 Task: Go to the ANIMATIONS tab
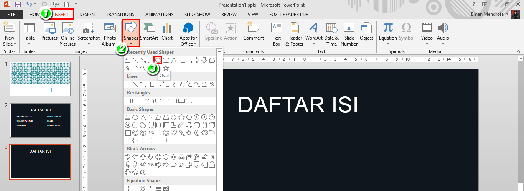[159, 15]
